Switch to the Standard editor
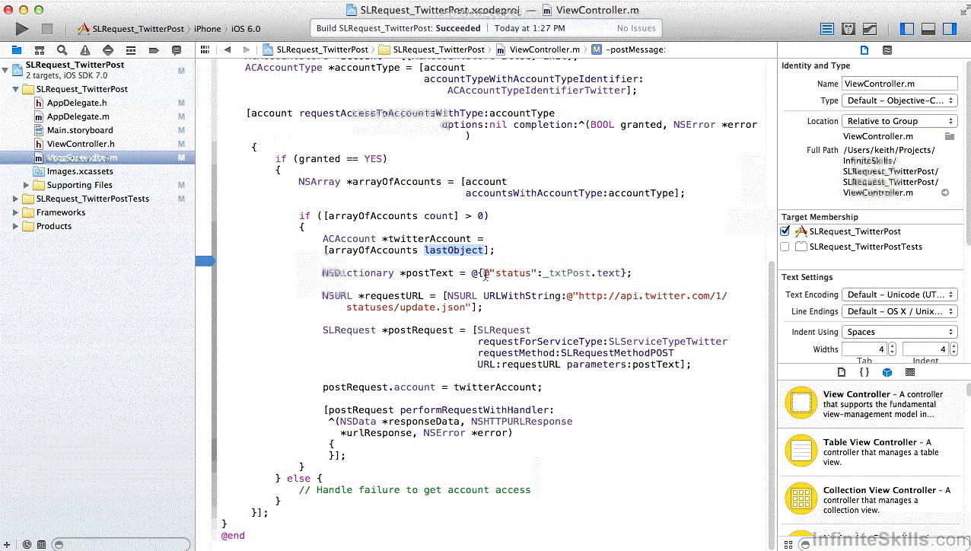 coord(827,29)
